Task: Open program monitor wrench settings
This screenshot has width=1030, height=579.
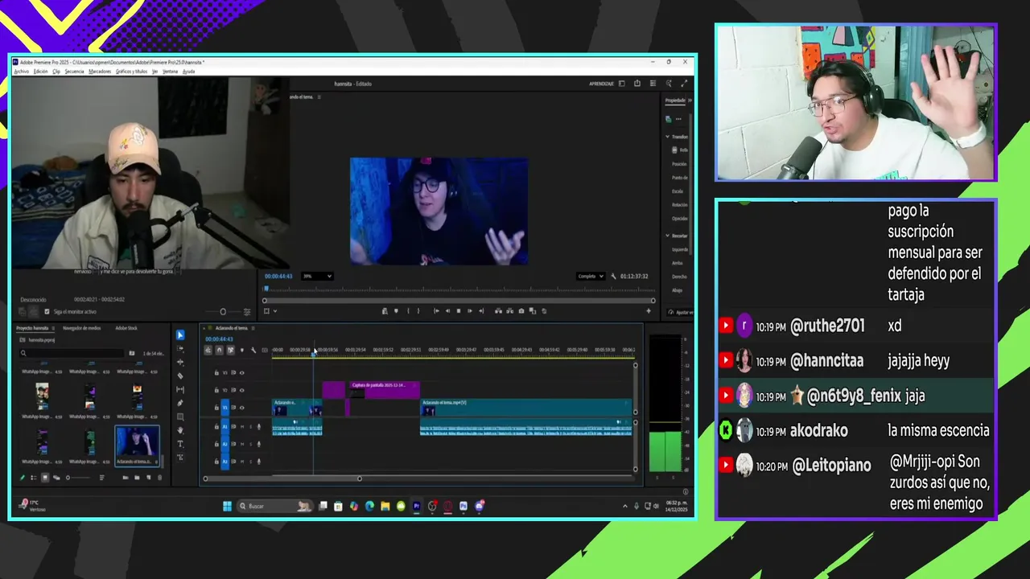Action: (x=613, y=276)
